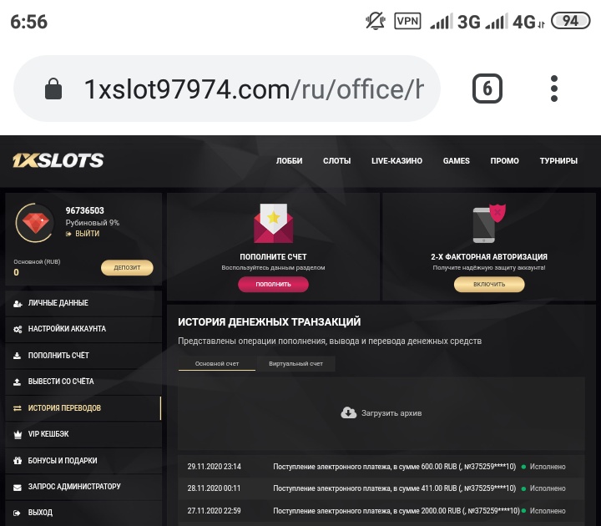The height and width of the screenshot is (526, 601).
Task: Click the 1XSLOTS logo
Action: (58, 160)
